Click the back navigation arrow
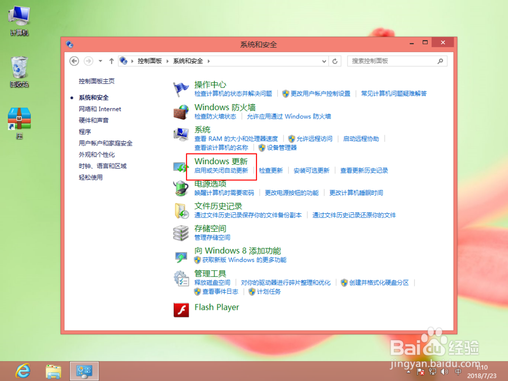508x381 pixels. click(x=74, y=61)
